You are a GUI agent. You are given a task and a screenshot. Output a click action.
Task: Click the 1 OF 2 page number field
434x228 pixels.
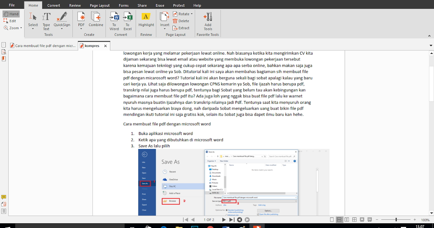click(x=209, y=220)
